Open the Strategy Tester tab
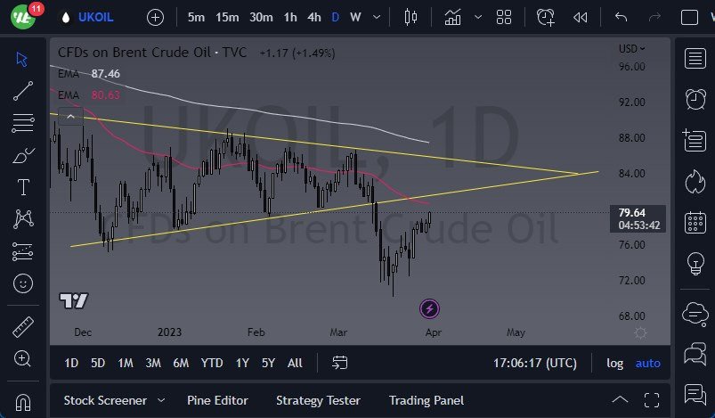This screenshot has height=418, width=715. click(318, 400)
